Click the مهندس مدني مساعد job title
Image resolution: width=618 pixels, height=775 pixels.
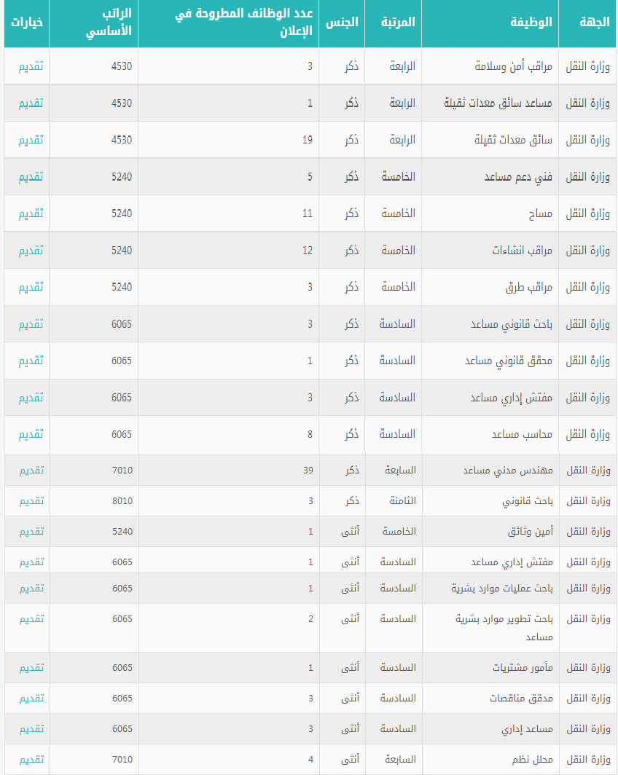(508, 471)
